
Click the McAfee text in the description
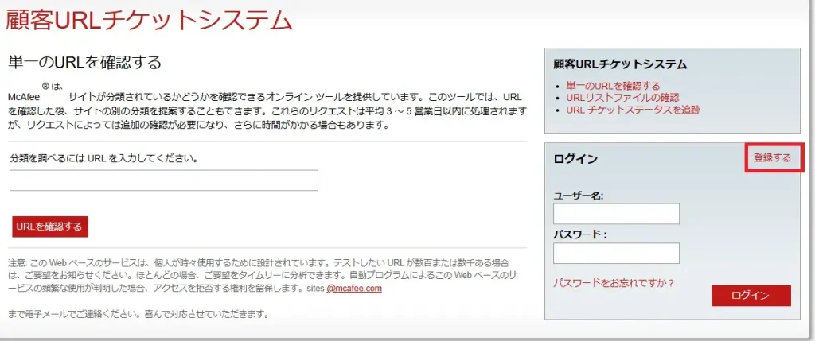(x=24, y=97)
